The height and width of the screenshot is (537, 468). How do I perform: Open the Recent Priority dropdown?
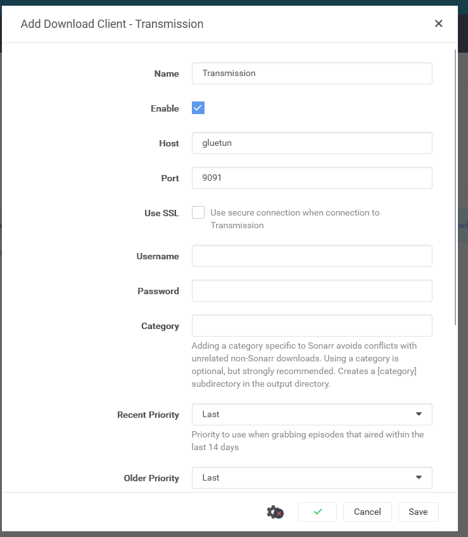(312, 414)
